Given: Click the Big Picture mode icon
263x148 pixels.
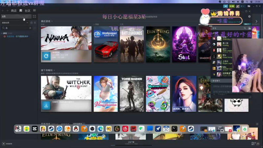Looking at the screenshot, I should tap(249, 6).
